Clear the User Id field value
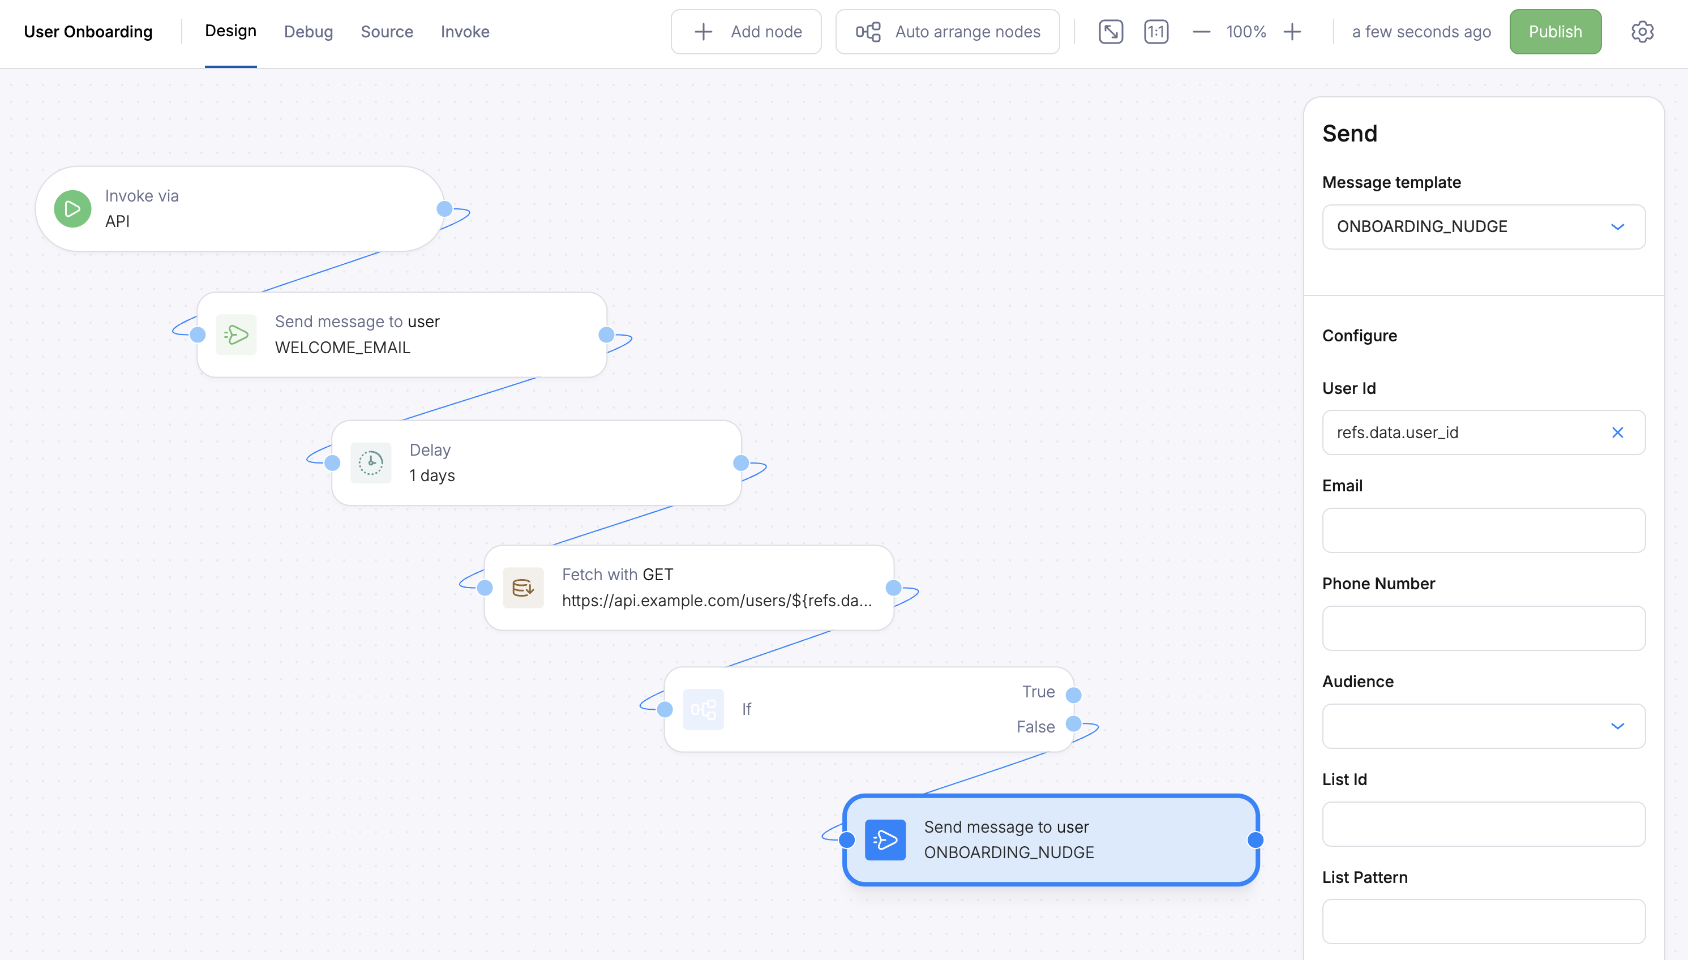The height and width of the screenshot is (960, 1688). point(1617,432)
